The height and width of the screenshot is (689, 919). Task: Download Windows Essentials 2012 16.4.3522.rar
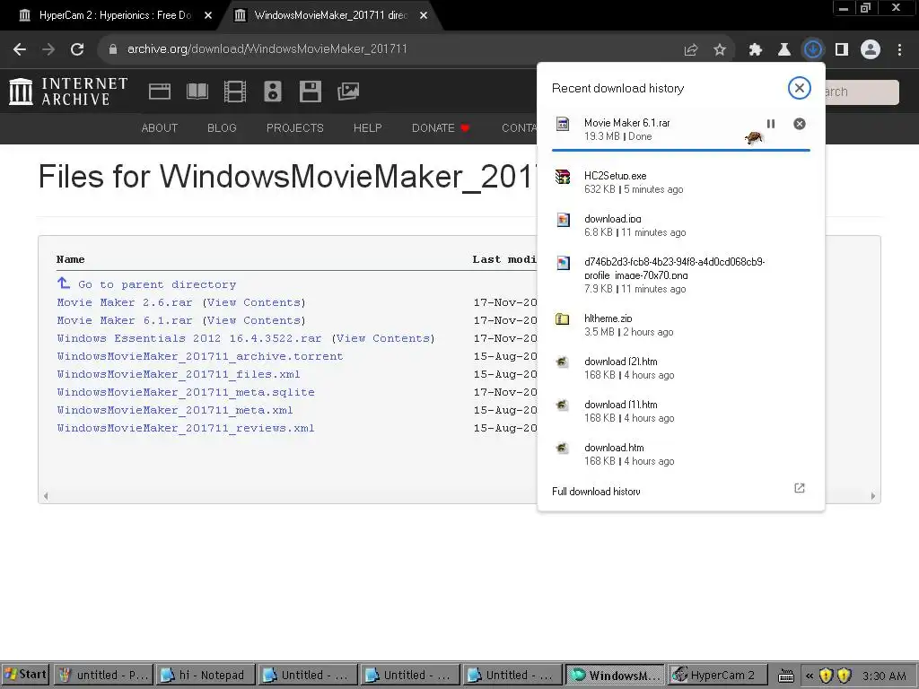[x=188, y=338]
